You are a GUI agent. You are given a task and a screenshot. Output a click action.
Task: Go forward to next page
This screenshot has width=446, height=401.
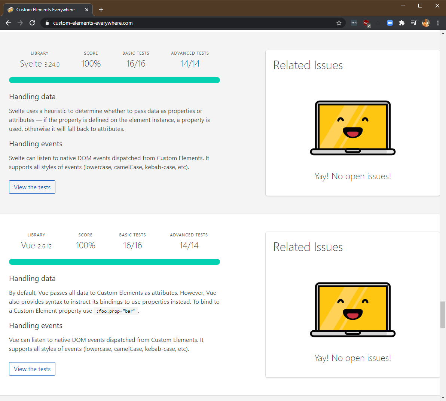pos(20,23)
